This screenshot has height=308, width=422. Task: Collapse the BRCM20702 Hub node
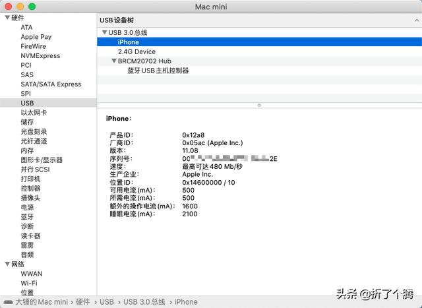[114, 61]
